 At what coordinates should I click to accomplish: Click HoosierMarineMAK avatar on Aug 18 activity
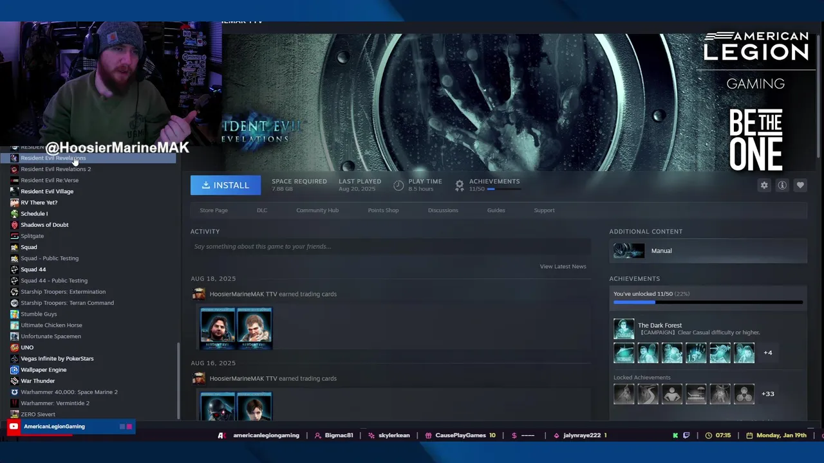199,294
